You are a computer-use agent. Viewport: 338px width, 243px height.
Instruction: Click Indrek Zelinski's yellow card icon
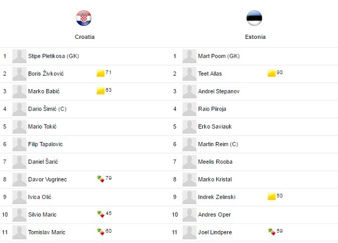point(271,197)
